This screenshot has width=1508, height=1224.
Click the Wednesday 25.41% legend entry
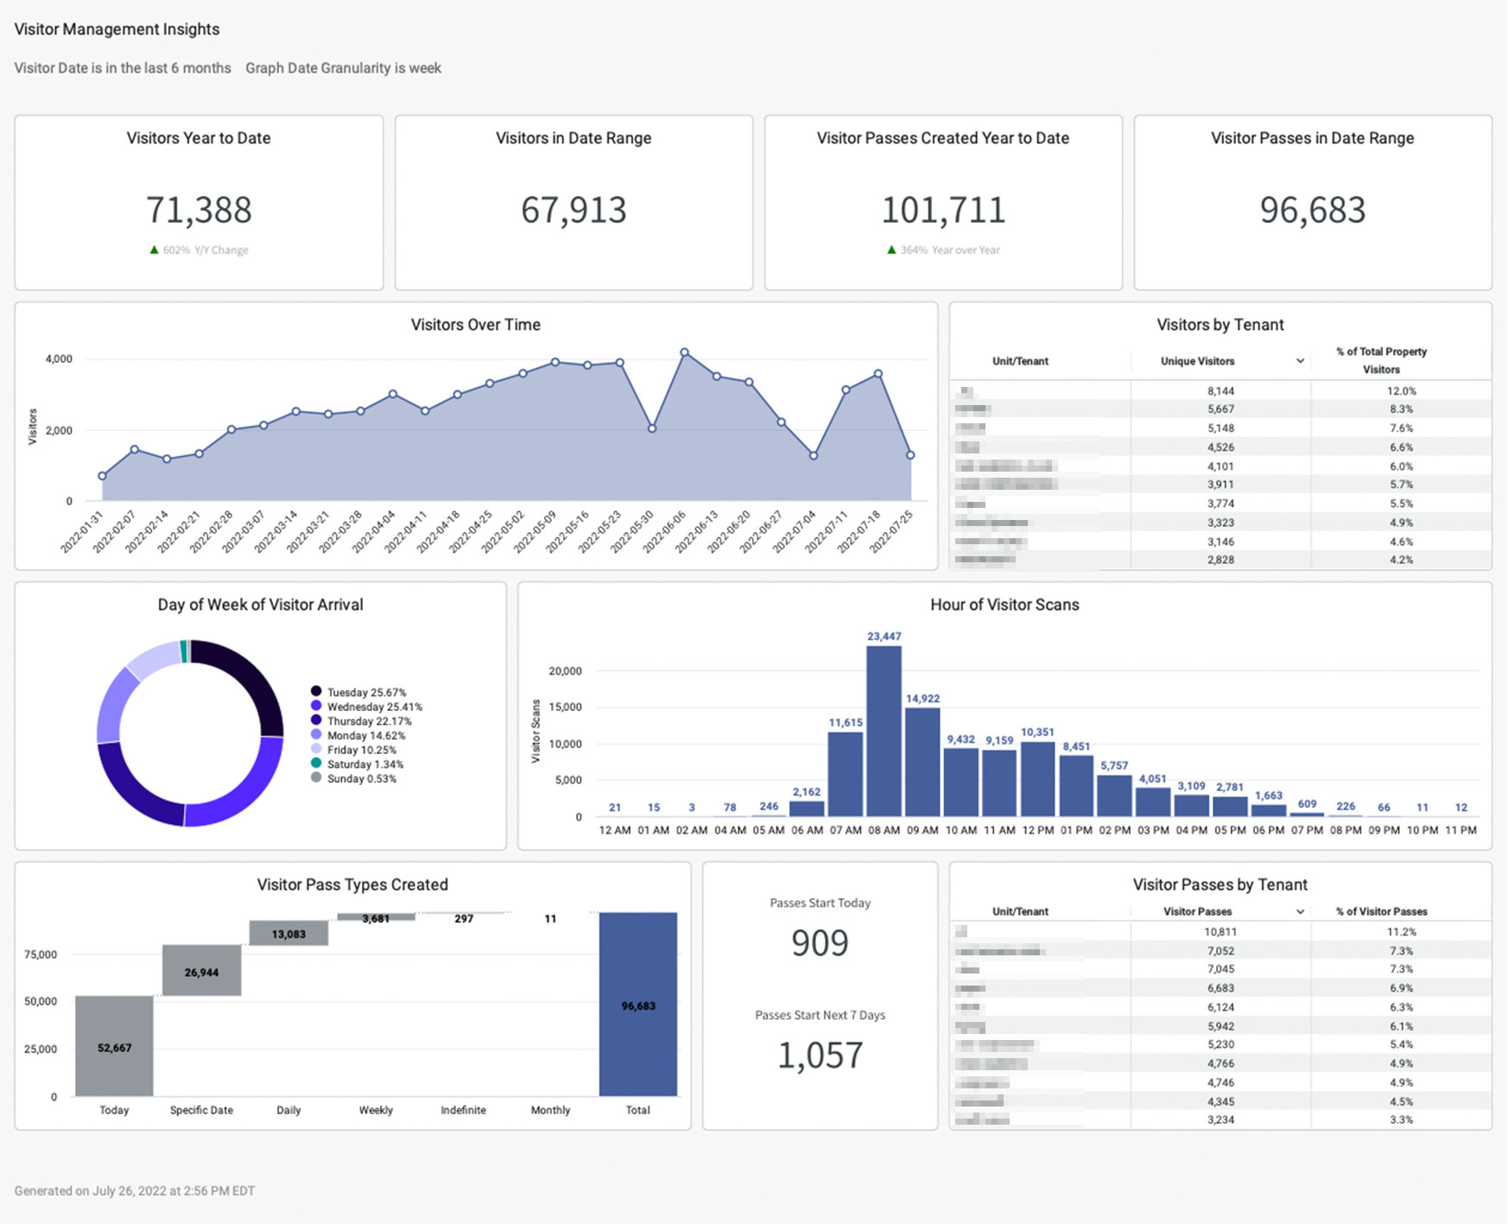point(367,707)
